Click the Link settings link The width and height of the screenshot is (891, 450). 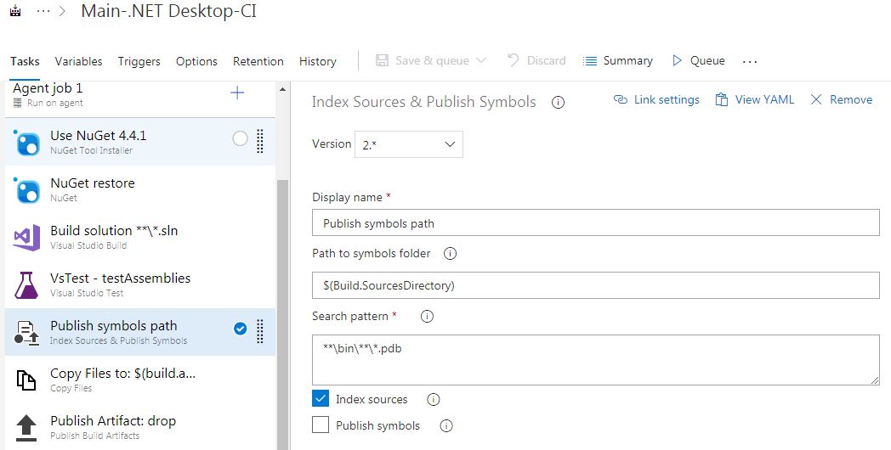tap(656, 100)
